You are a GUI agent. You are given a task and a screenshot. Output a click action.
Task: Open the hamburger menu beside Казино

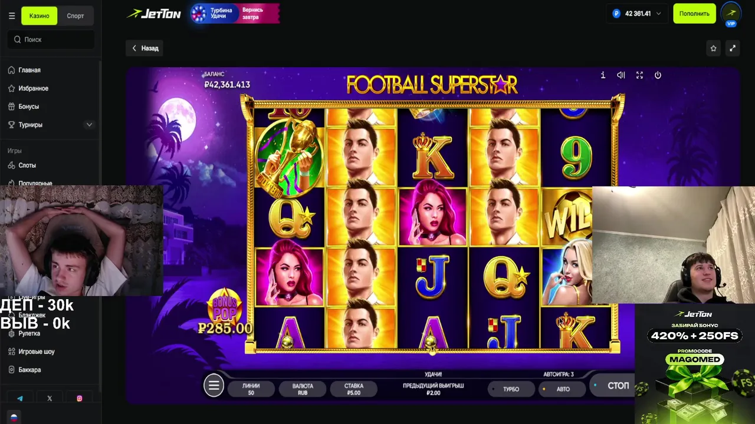[12, 16]
